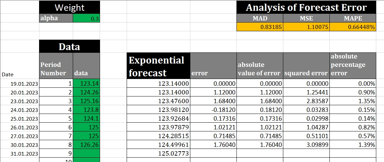Select the green data cell 123.8
Image resolution: width=384 pixels, height=162 pixels.
[86, 110]
